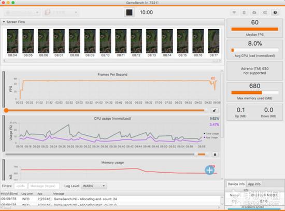Click the trash icon to delete session
285x211 pixels.
click(x=244, y=12)
